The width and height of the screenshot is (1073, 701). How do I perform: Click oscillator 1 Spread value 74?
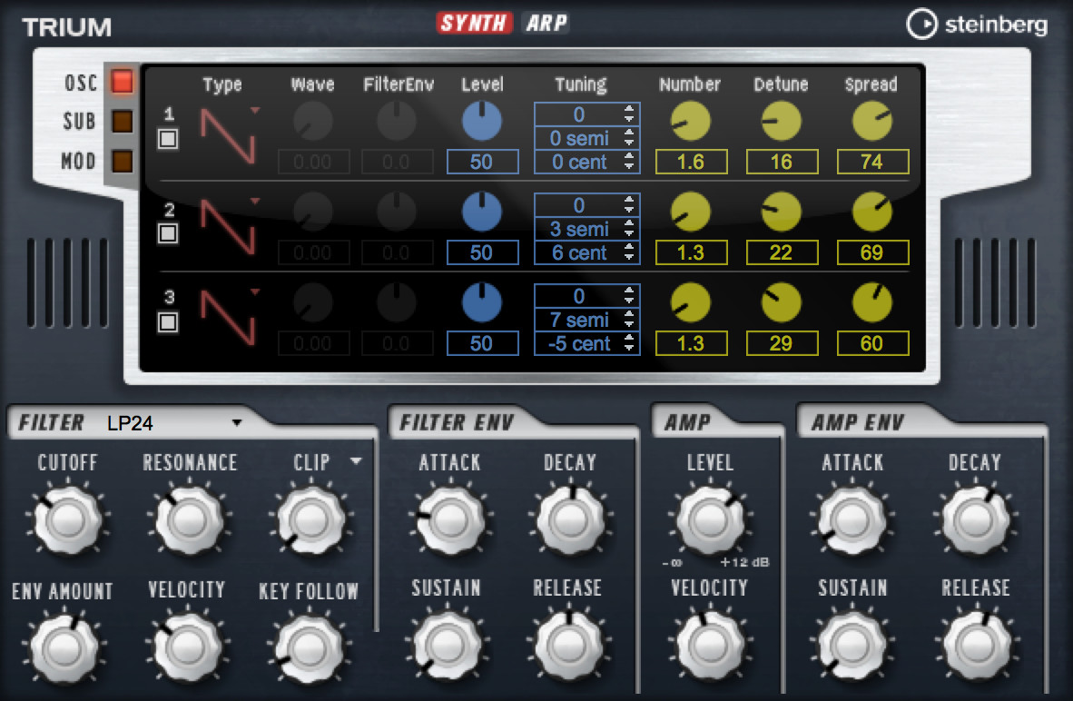tap(872, 163)
